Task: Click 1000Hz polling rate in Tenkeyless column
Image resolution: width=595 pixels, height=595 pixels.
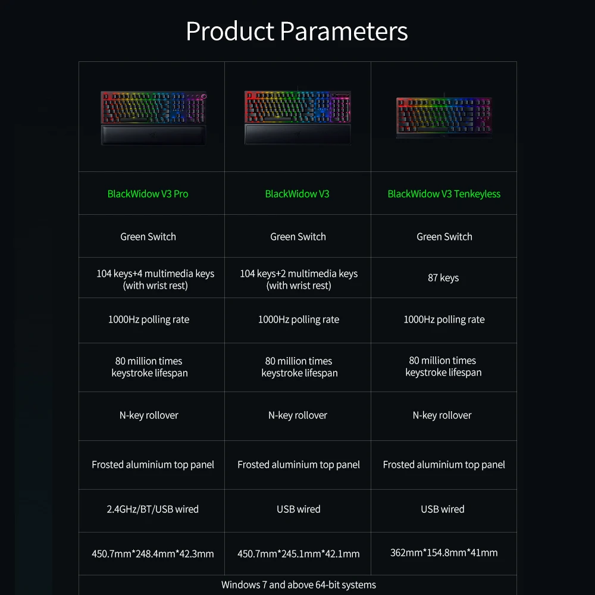Action: 444,320
